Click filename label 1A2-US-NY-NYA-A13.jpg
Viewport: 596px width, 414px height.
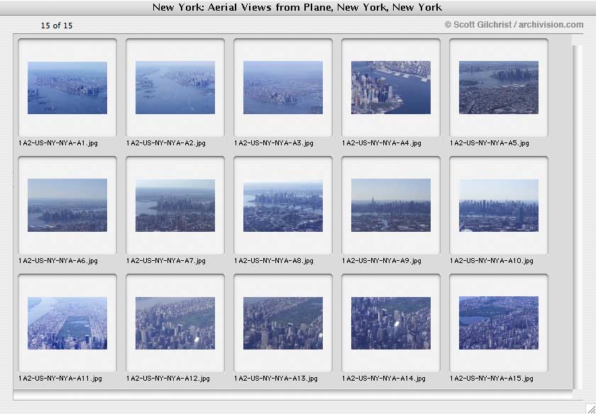pyautogui.click(x=276, y=379)
